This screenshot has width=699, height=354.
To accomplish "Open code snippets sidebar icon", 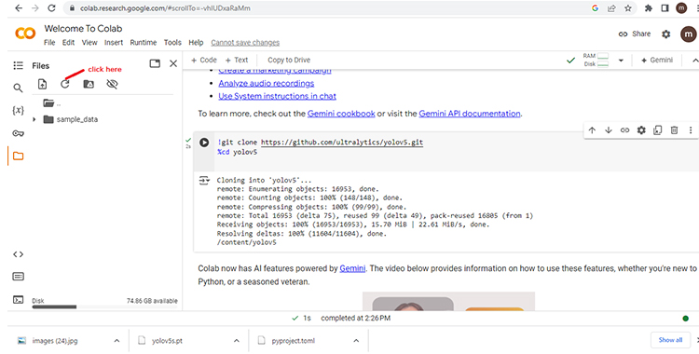I will [x=18, y=254].
